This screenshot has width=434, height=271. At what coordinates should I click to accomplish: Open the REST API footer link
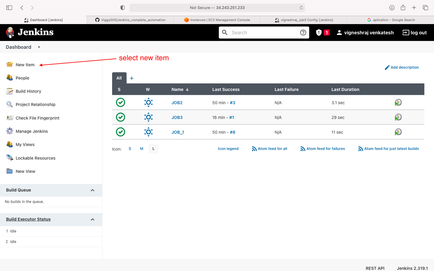coord(375,268)
